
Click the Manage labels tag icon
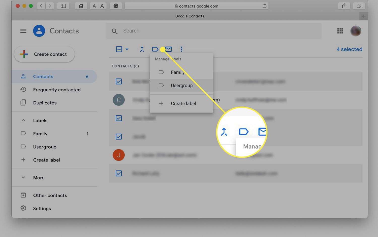click(x=155, y=49)
